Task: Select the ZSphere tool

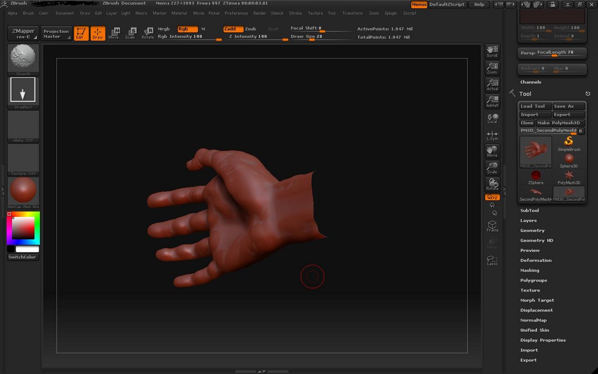Action: click(x=535, y=176)
